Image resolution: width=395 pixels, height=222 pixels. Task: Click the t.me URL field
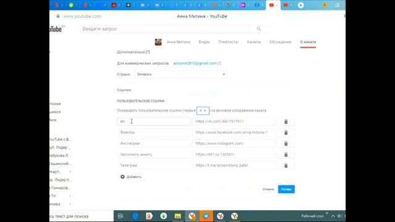click(235, 165)
